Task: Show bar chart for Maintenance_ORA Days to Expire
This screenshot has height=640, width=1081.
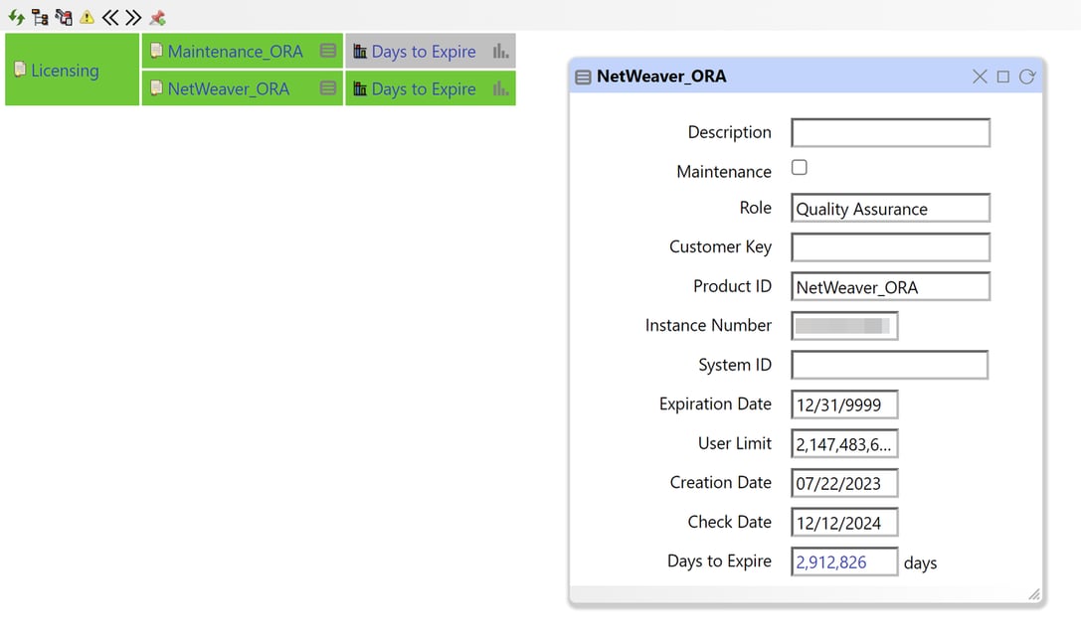Action: pyautogui.click(x=500, y=51)
